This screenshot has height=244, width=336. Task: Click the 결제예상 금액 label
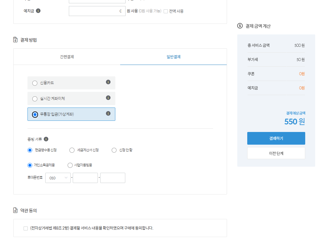coord(296,113)
